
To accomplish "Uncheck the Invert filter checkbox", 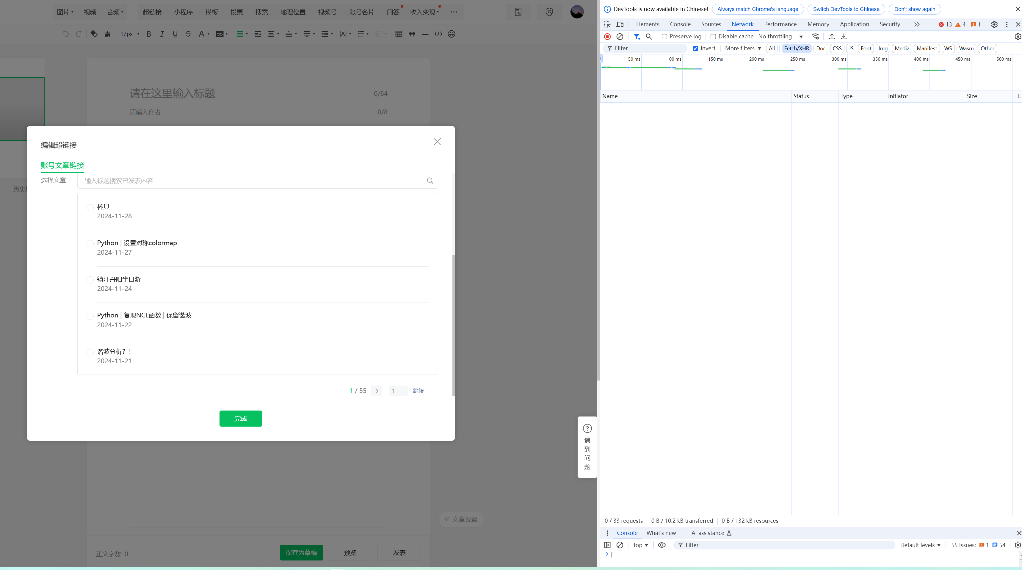I will coord(695,48).
